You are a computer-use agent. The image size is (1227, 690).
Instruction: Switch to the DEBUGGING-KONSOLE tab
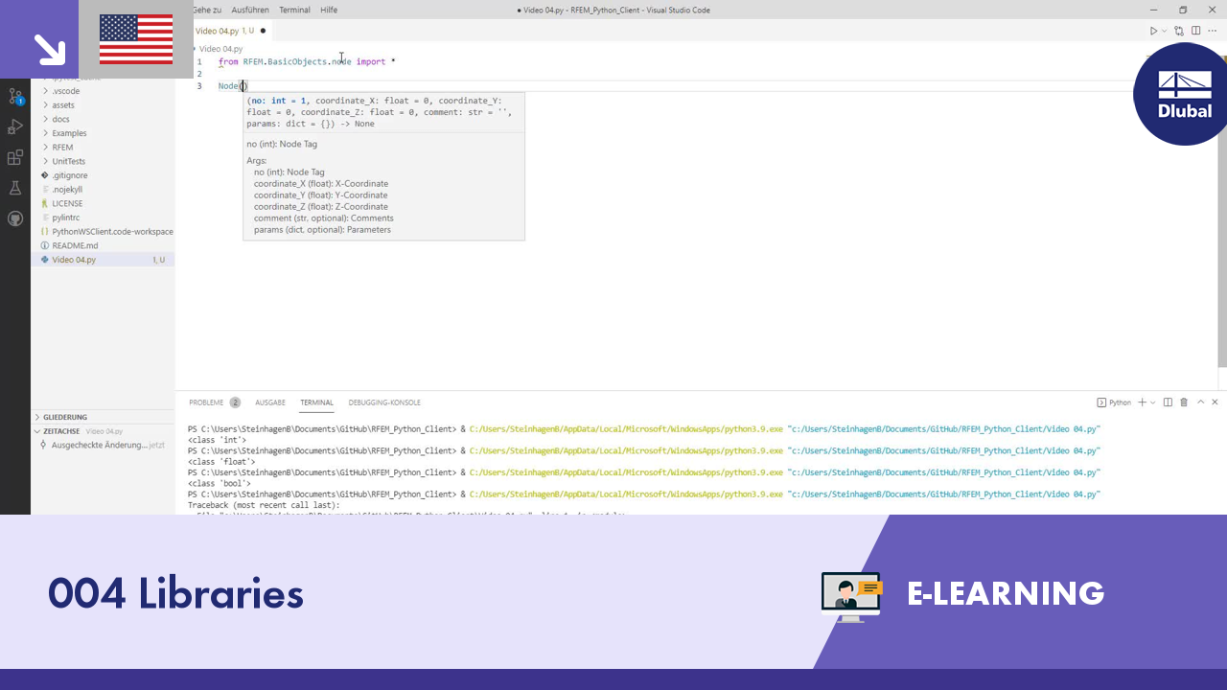[x=384, y=402]
